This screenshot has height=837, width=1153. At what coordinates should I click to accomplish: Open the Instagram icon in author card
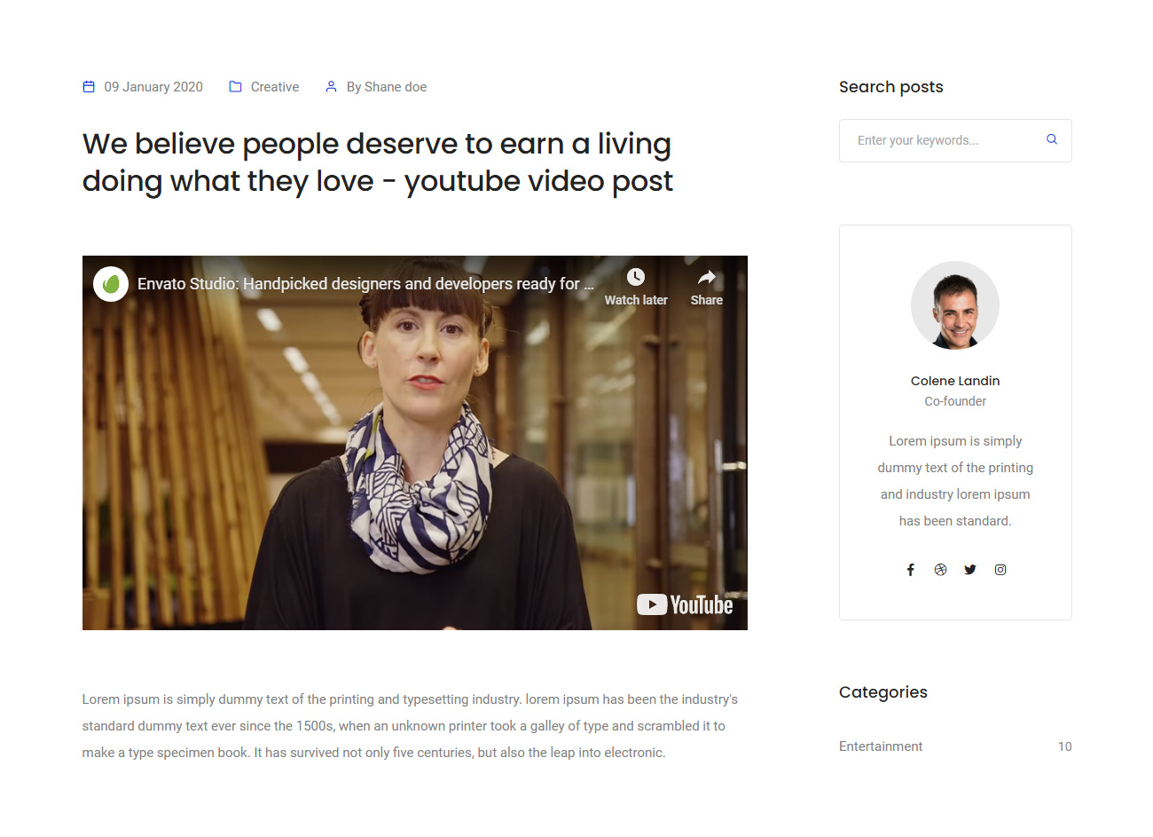1000,570
